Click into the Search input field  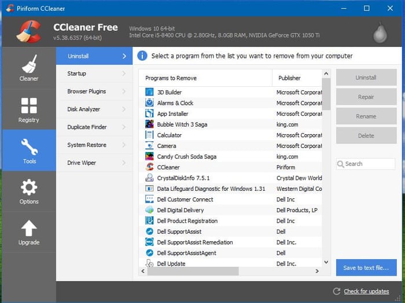(x=369, y=164)
